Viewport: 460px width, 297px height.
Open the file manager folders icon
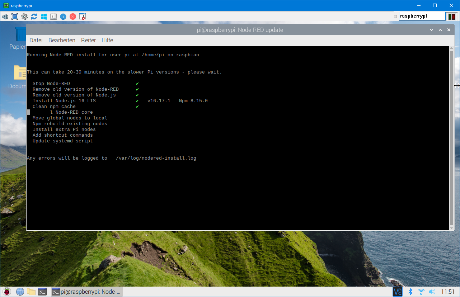(31, 292)
